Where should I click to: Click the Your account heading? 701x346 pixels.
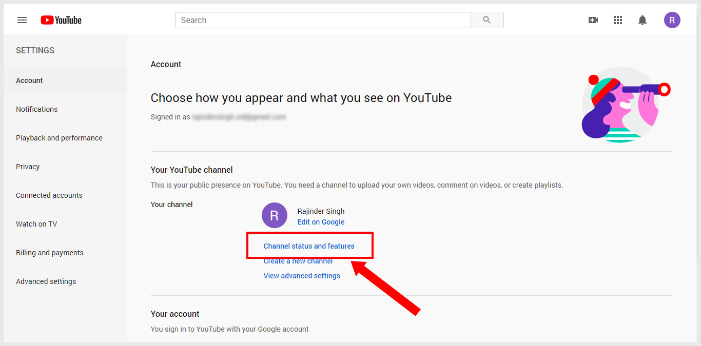click(175, 314)
